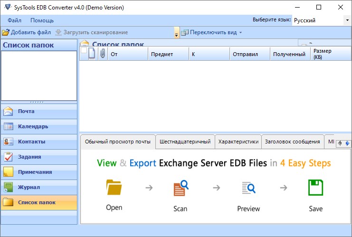Click the SysTools app icon in title bar
The image size is (352, 237).
click(x=8, y=7)
